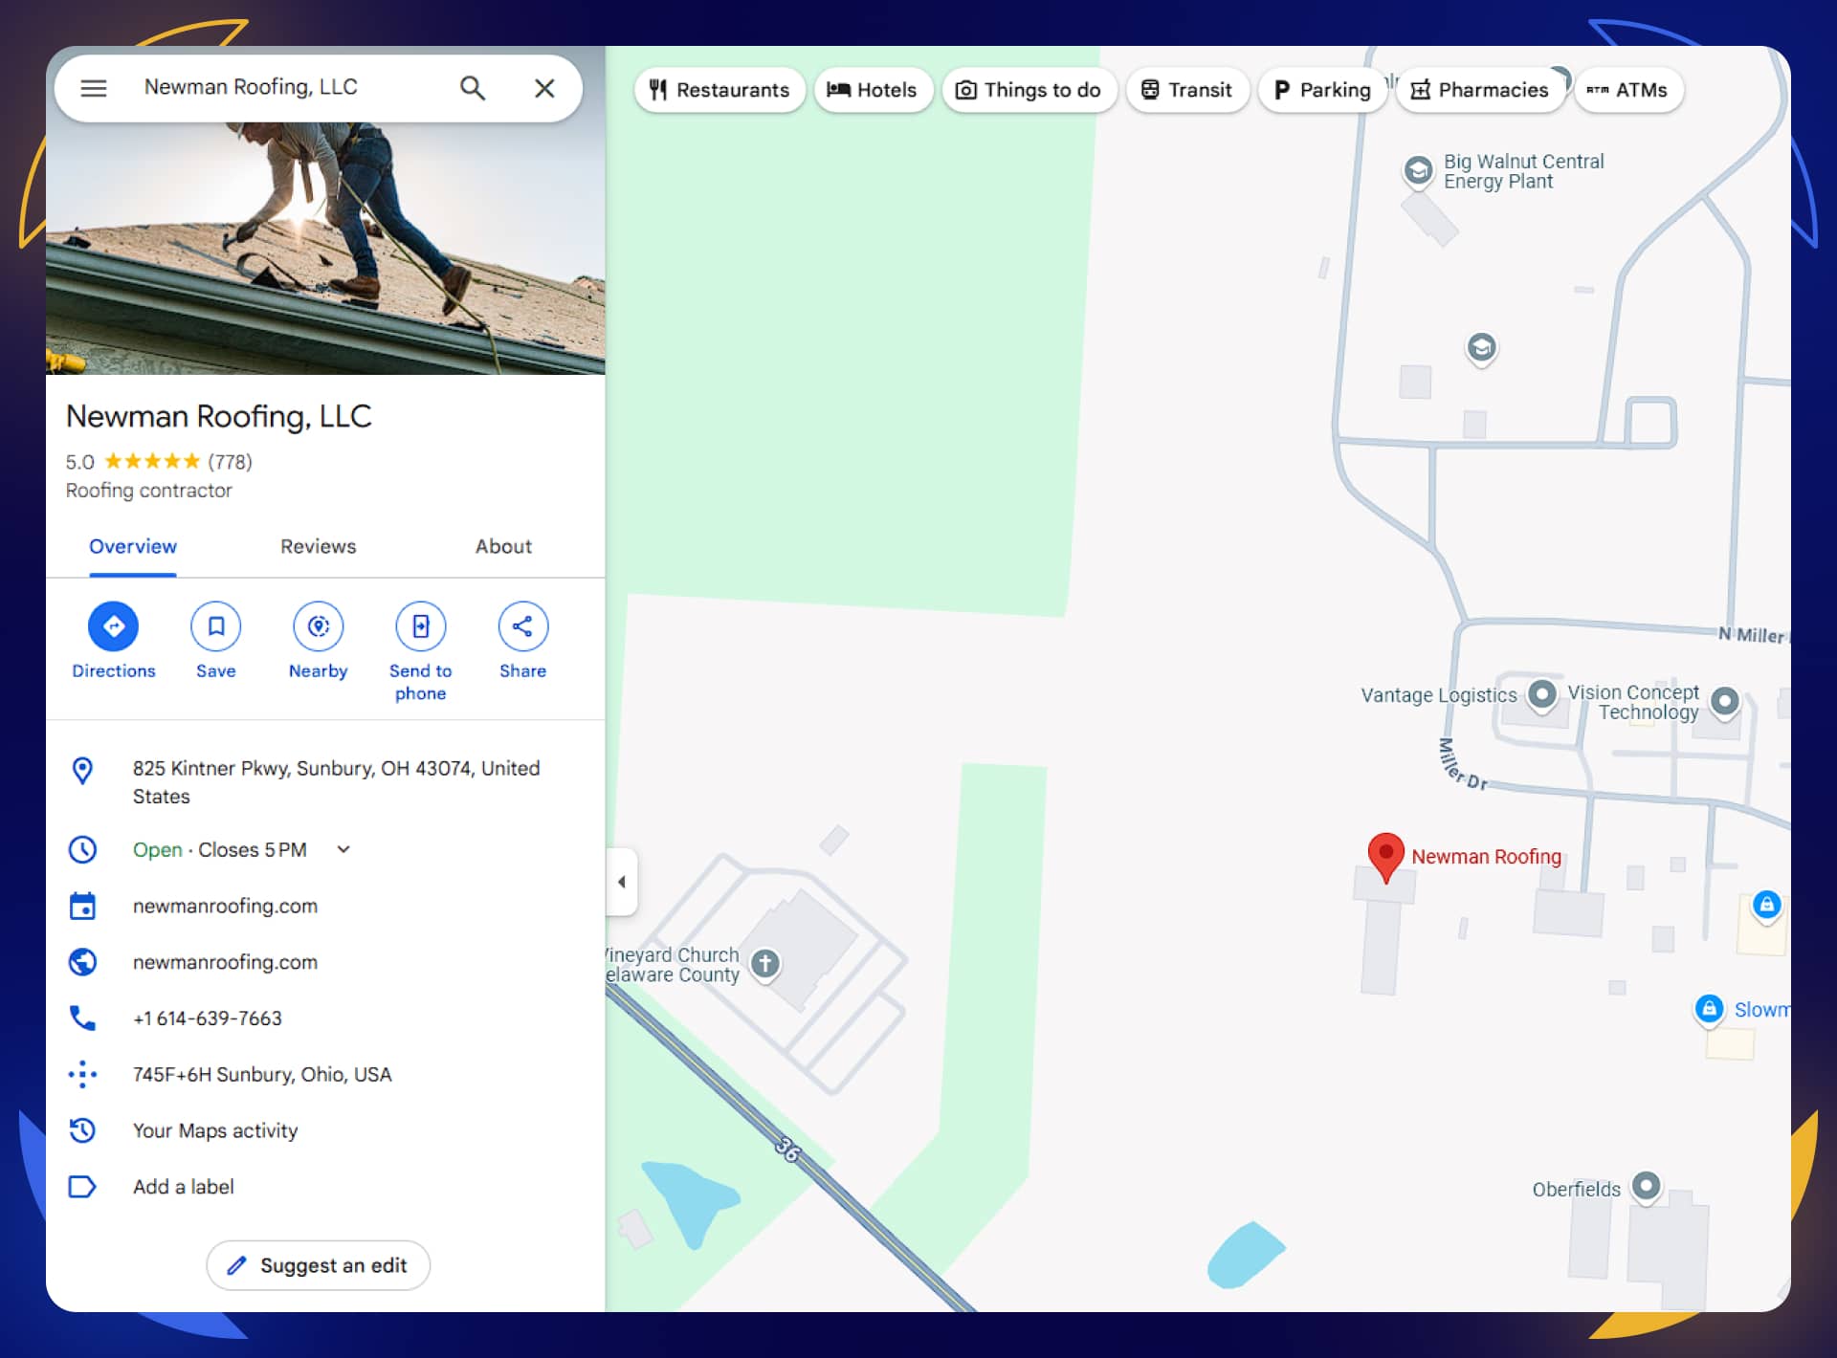Click the Share icon

pyautogui.click(x=522, y=626)
